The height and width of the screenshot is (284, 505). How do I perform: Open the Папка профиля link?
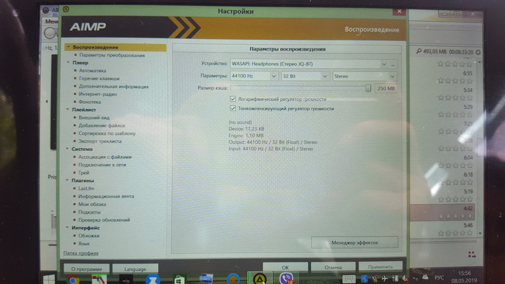81,253
